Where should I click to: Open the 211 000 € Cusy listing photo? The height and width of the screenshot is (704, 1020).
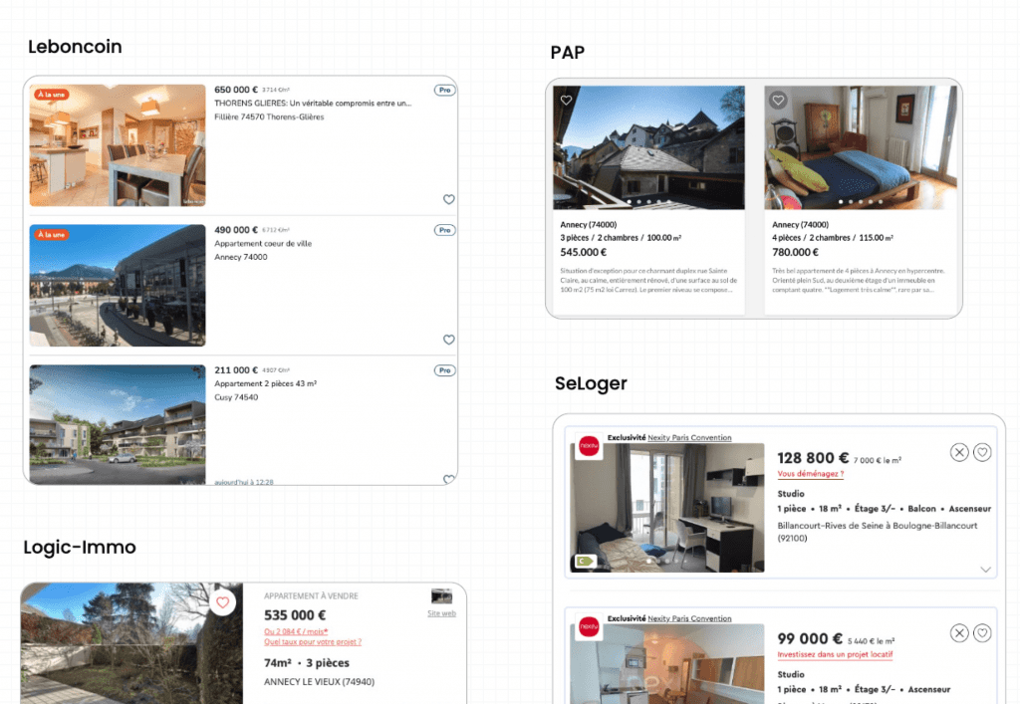(x=118, y=424)
